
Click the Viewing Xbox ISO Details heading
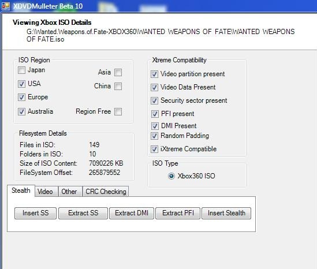click(52, 23)
